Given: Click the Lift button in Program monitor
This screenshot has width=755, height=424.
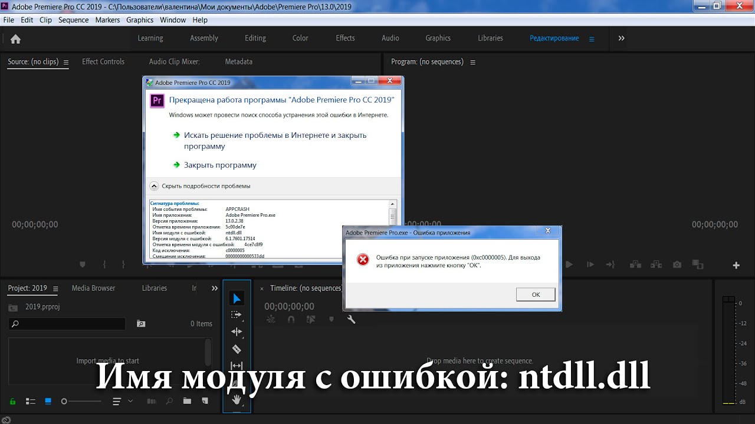Looking at the screenshot, I should pos(636,265).
